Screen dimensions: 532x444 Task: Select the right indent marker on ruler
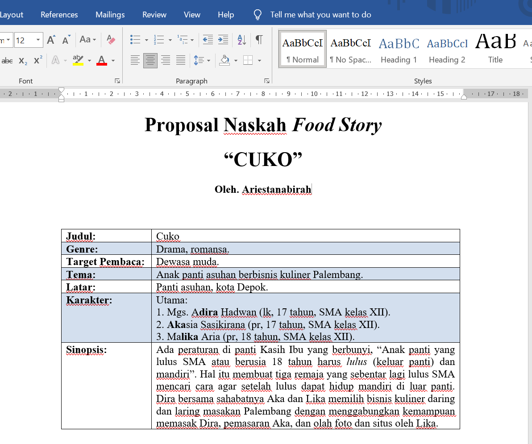tap(464, 97)
